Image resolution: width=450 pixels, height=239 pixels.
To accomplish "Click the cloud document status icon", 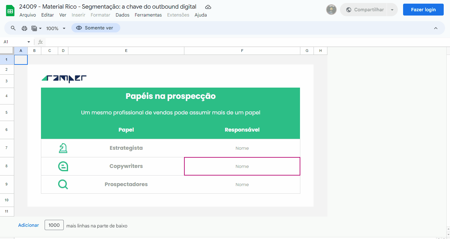I will click(208, 7).
